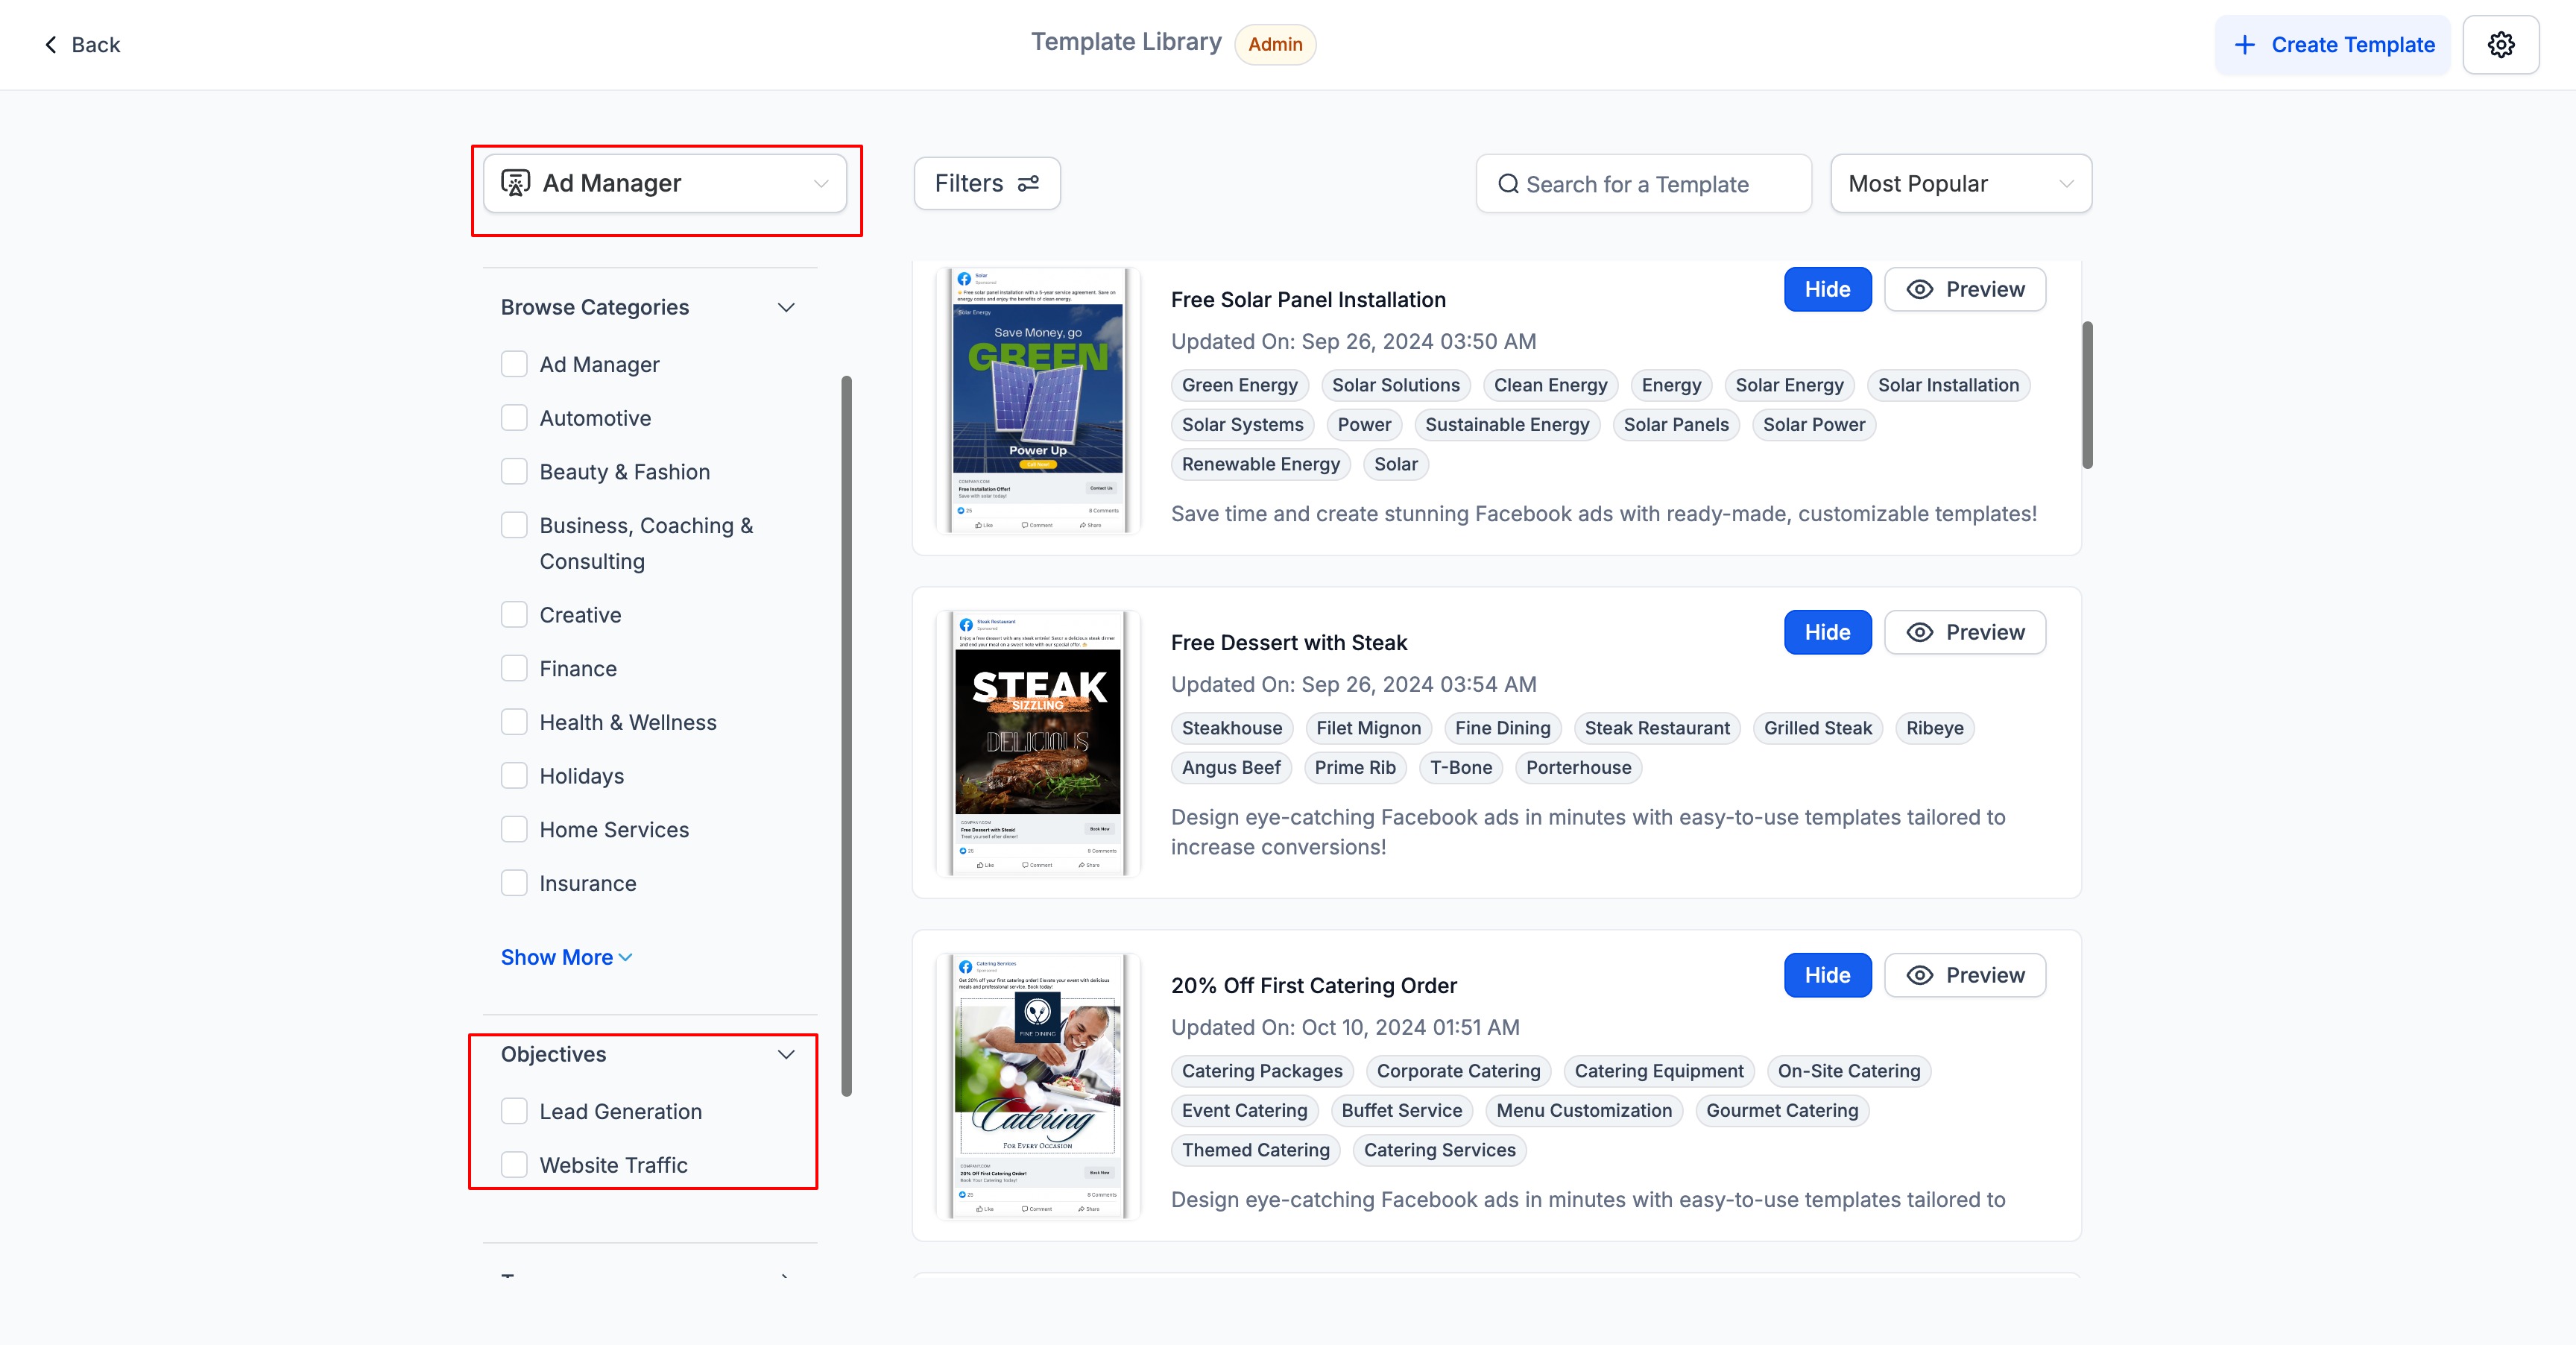Viewport: 2576px width, 1345px height.
Task: Select the Solar Energy tag
Action: 1788,385
